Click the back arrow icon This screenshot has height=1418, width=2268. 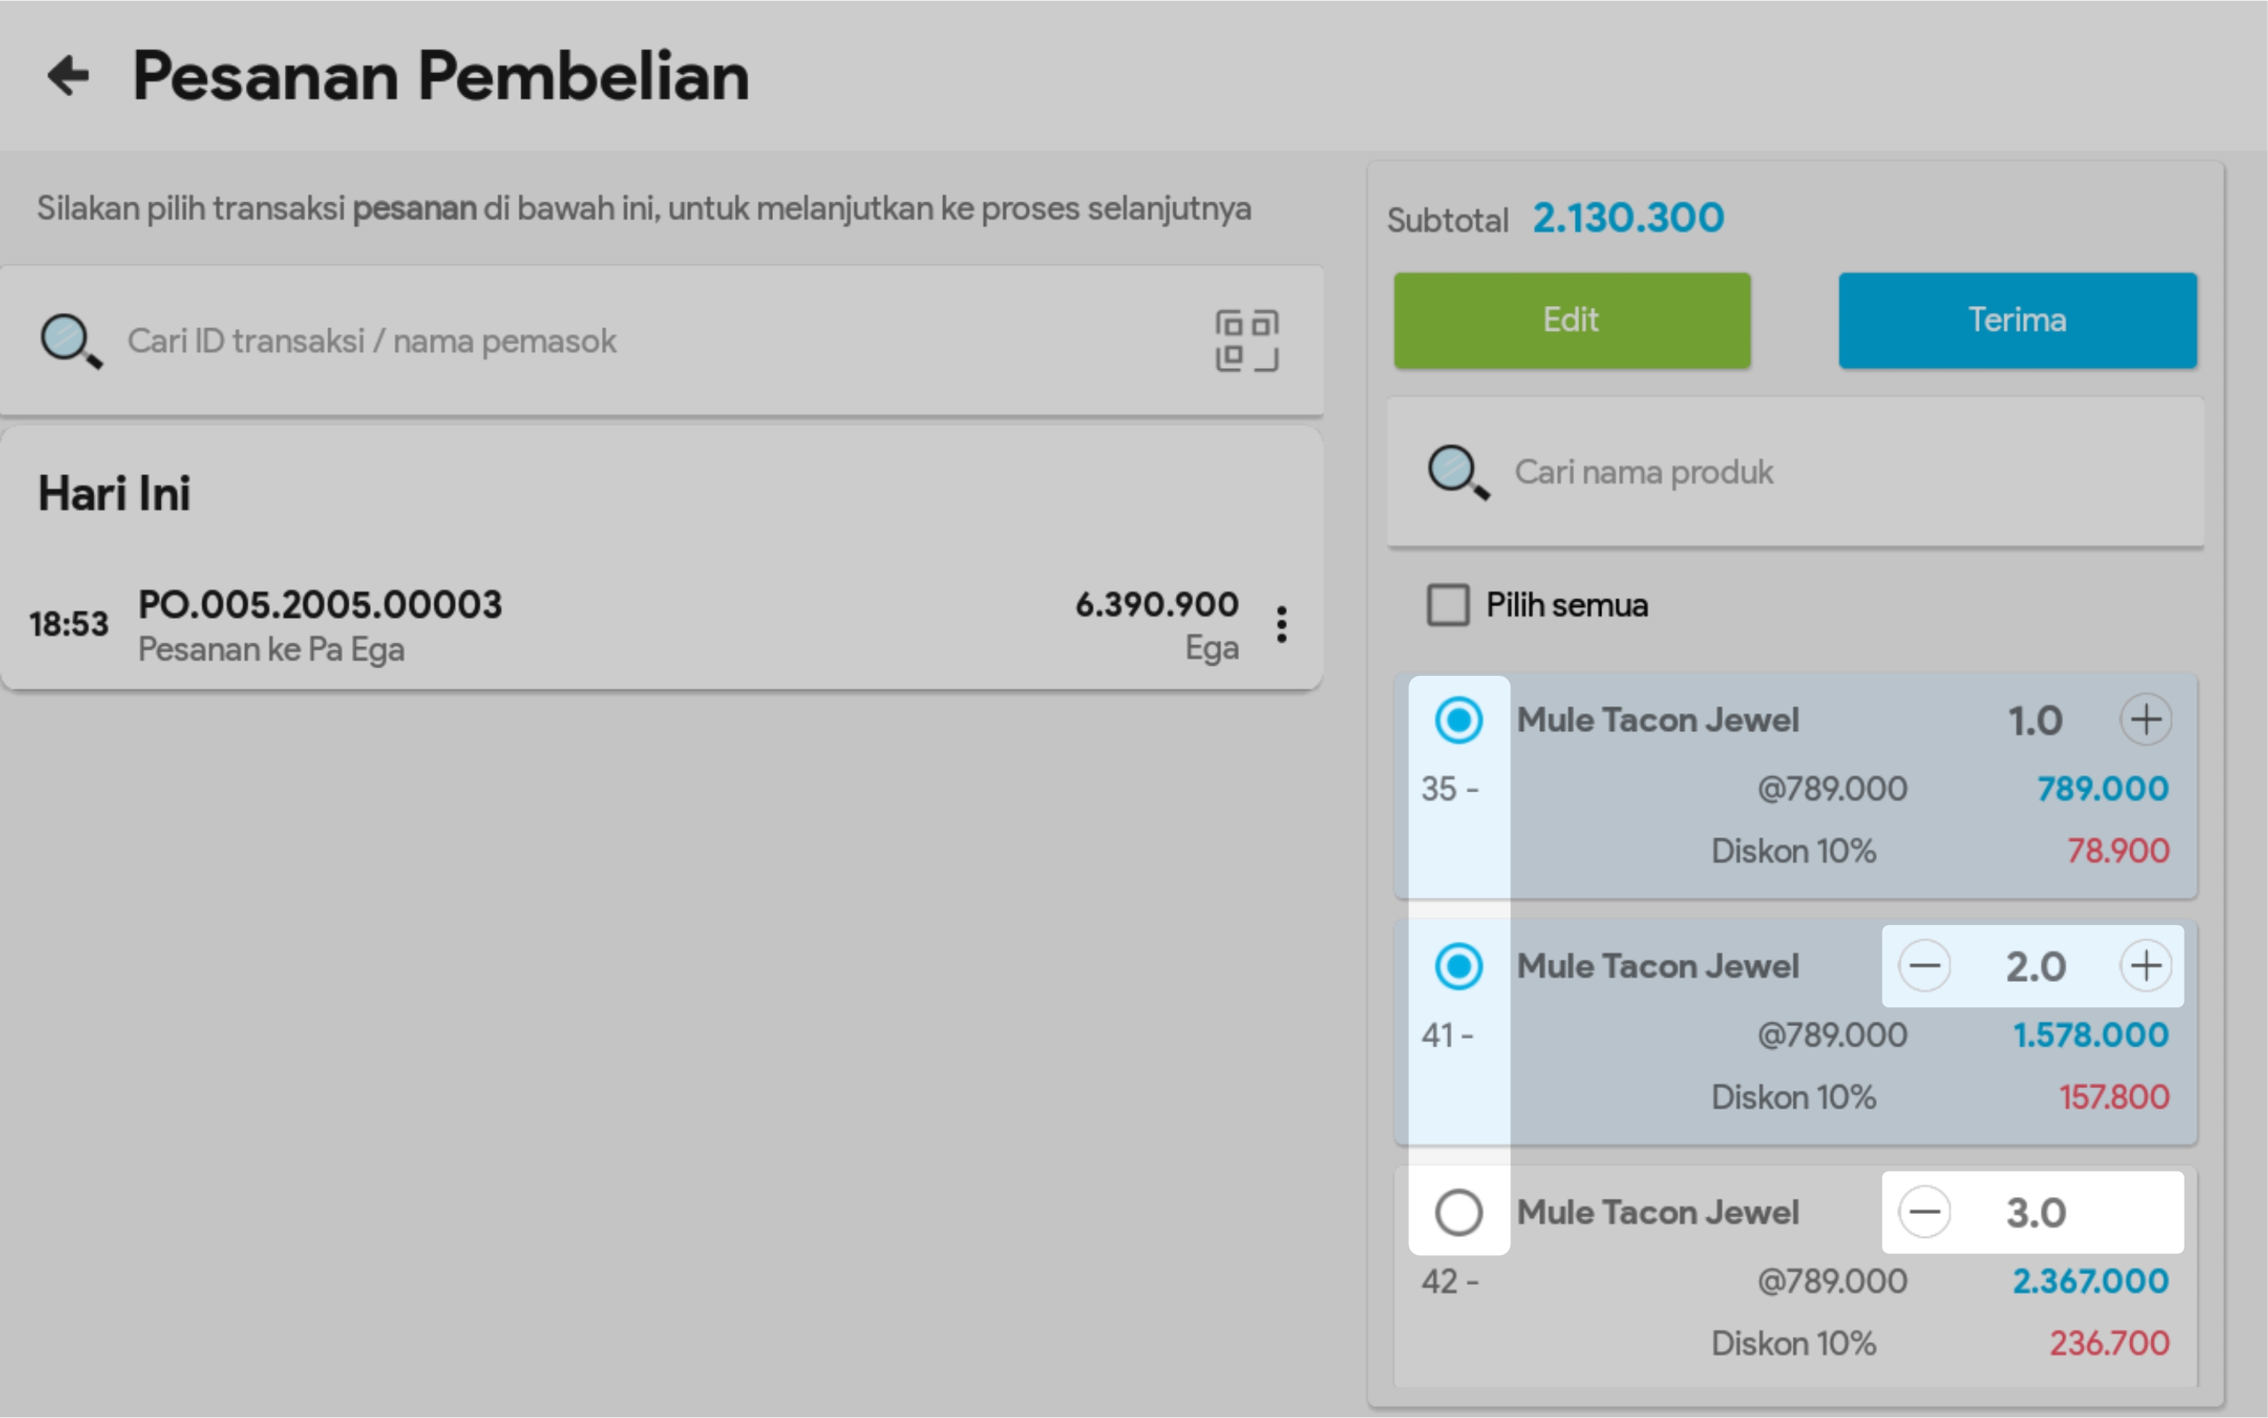69,76
